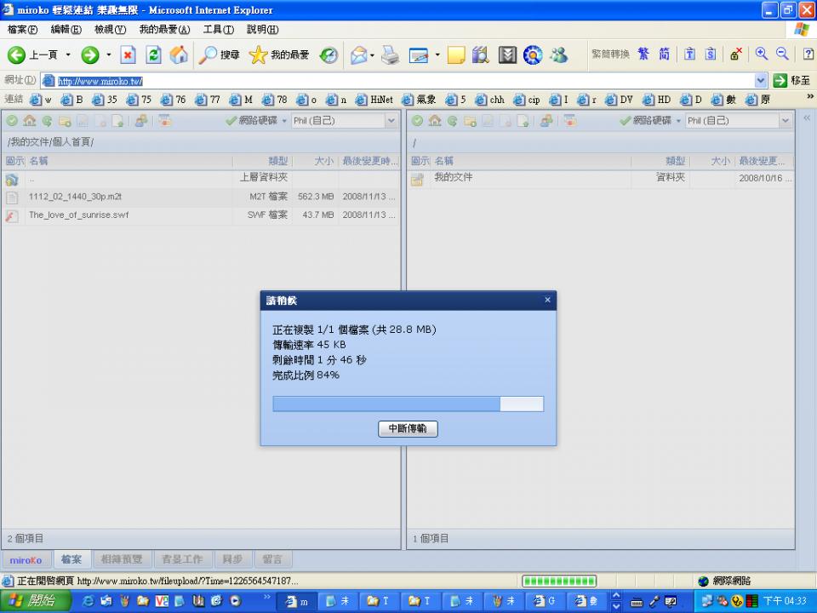Open the 說明(H) menu
The height and width of the screenshot is (613, 817).
tap(263, 30)
